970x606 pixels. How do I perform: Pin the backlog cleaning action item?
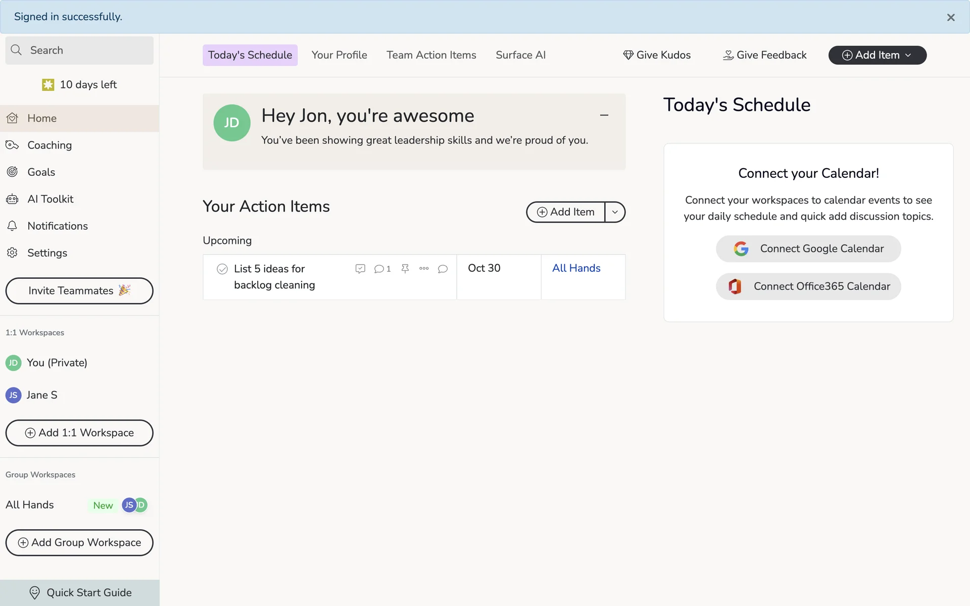click(405, 269)
